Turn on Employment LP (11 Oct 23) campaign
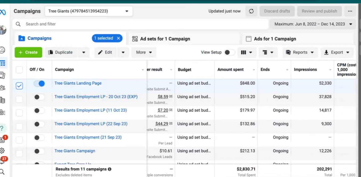The width and height of the screenshot is (361, 177). click(x=39, y=111)
